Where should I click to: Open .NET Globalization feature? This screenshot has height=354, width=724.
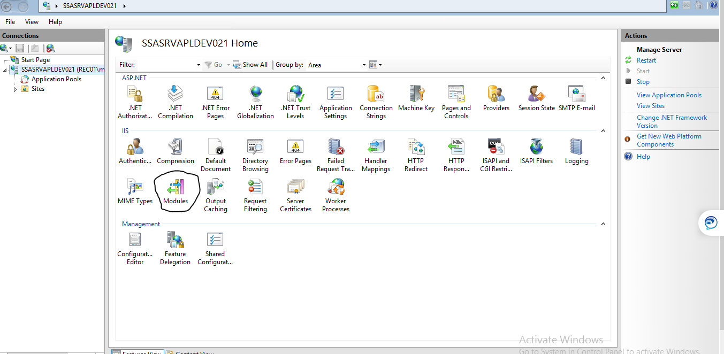click(256, 102)
